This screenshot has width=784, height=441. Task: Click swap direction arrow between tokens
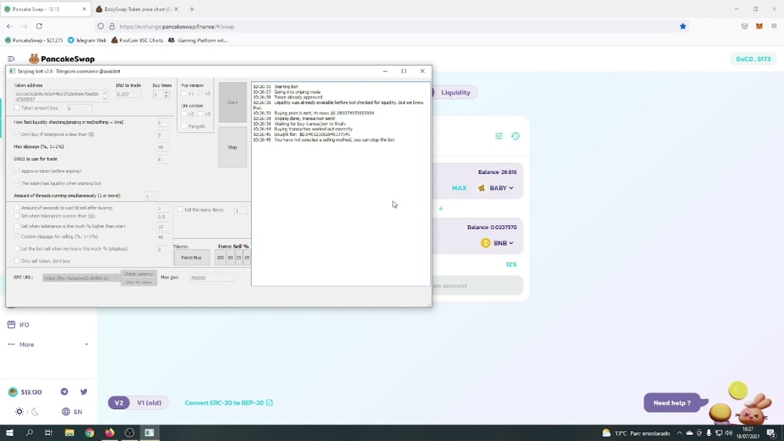[x=440, y=208]
